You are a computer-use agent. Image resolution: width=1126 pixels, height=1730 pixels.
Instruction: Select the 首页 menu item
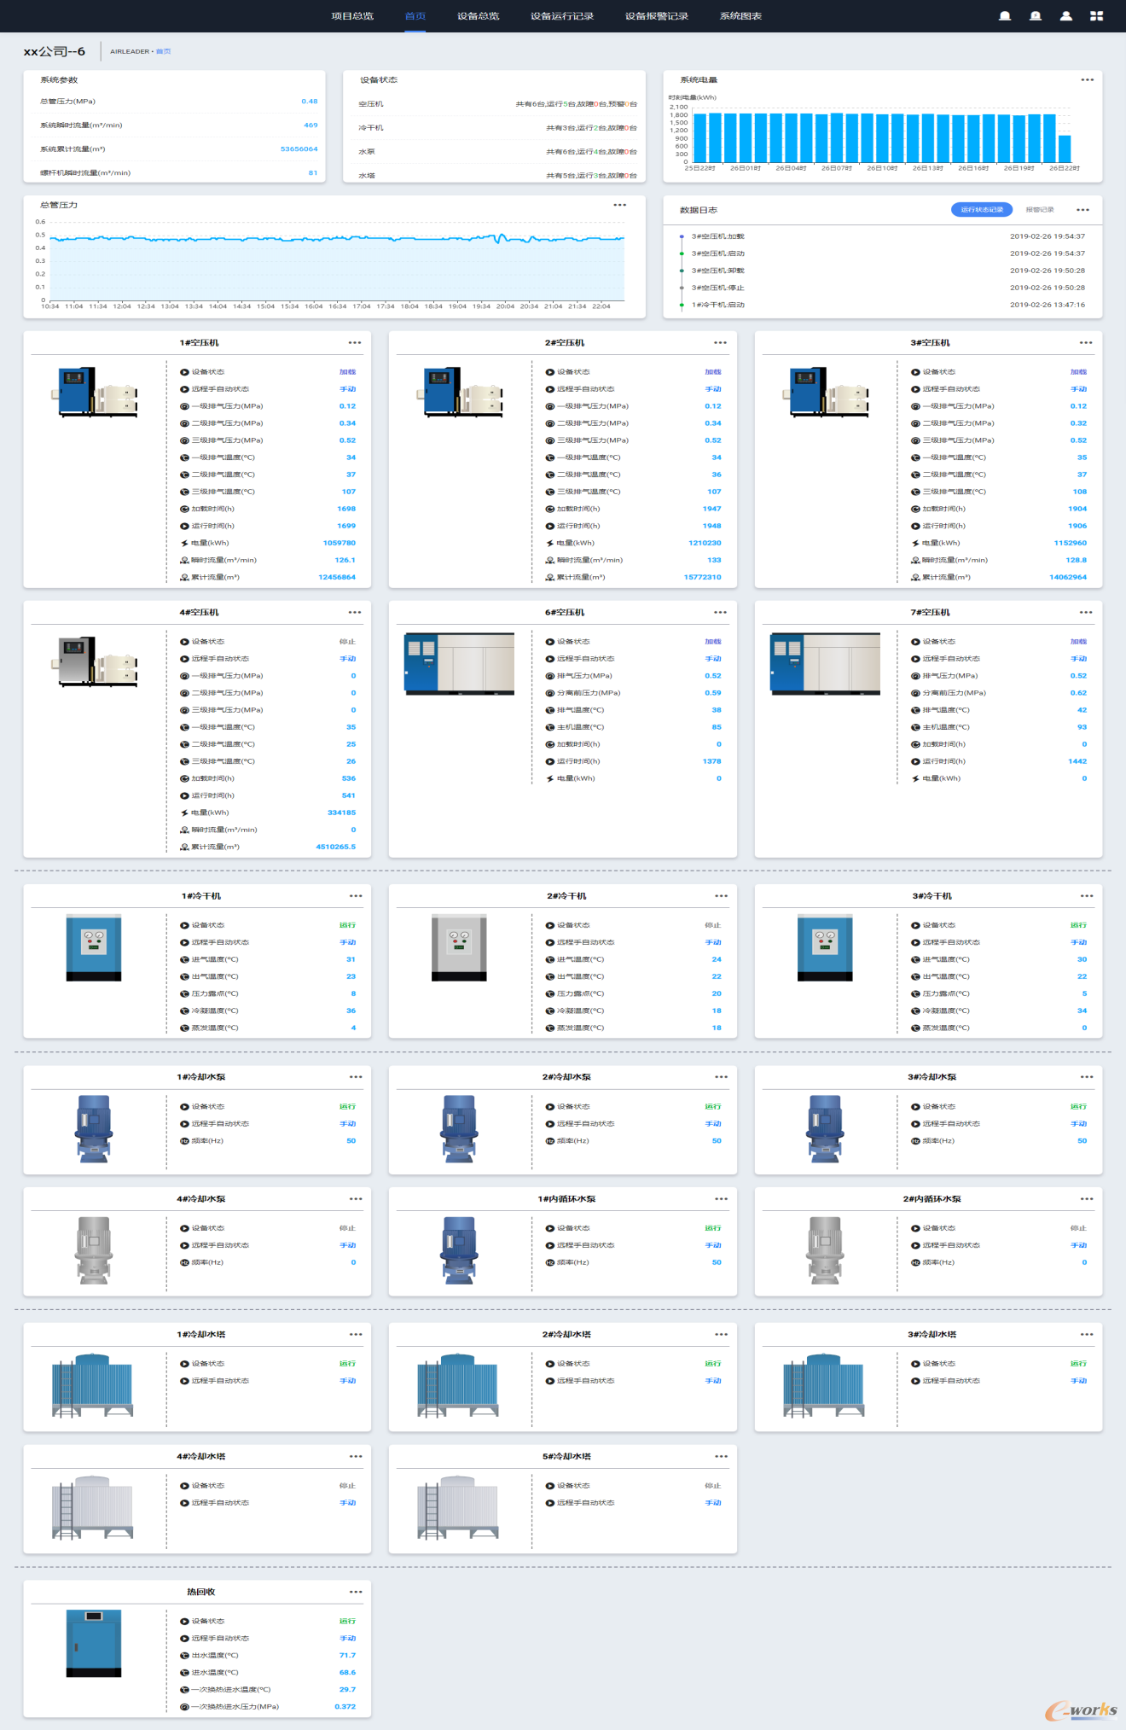click(x=415, y=16)
